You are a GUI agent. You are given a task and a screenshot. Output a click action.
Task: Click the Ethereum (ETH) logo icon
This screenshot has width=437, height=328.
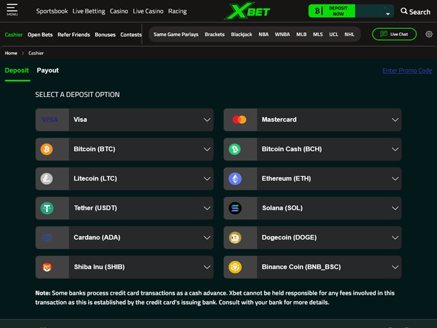click(x=235, y=178)
